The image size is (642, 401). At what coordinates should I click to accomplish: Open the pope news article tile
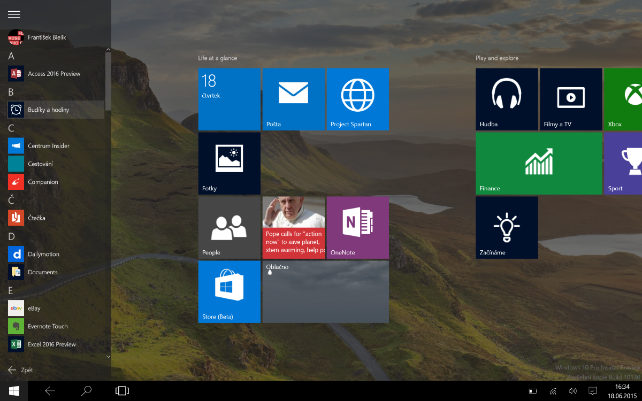coord(293,227)
